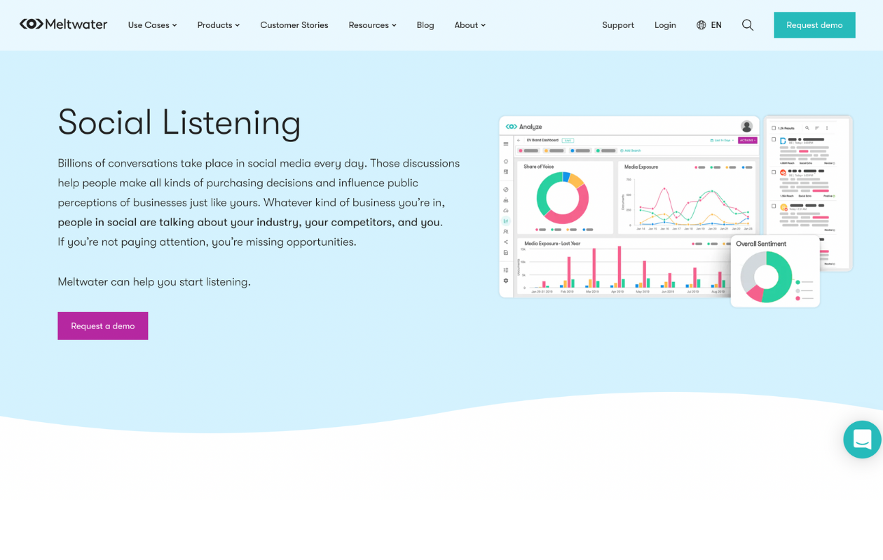Image resolution: width=883 pixels, height=560 pixels.
Task: Go to Login
Action: pyautogui.click(x=665, y=25)
